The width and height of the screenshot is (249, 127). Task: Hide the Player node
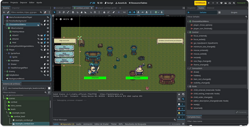(x=48, y=50)
